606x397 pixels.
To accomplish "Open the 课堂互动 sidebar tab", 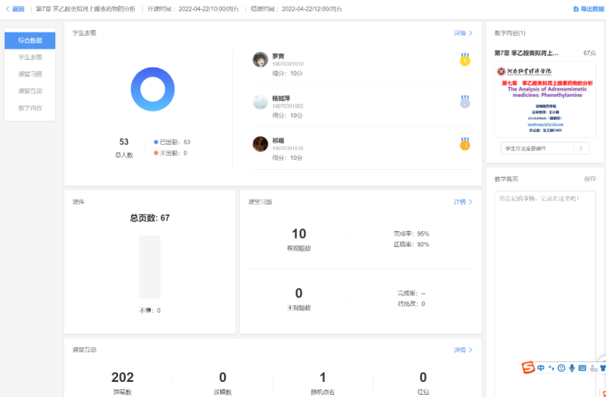I will pyautogui.click(x=30, y=91).
